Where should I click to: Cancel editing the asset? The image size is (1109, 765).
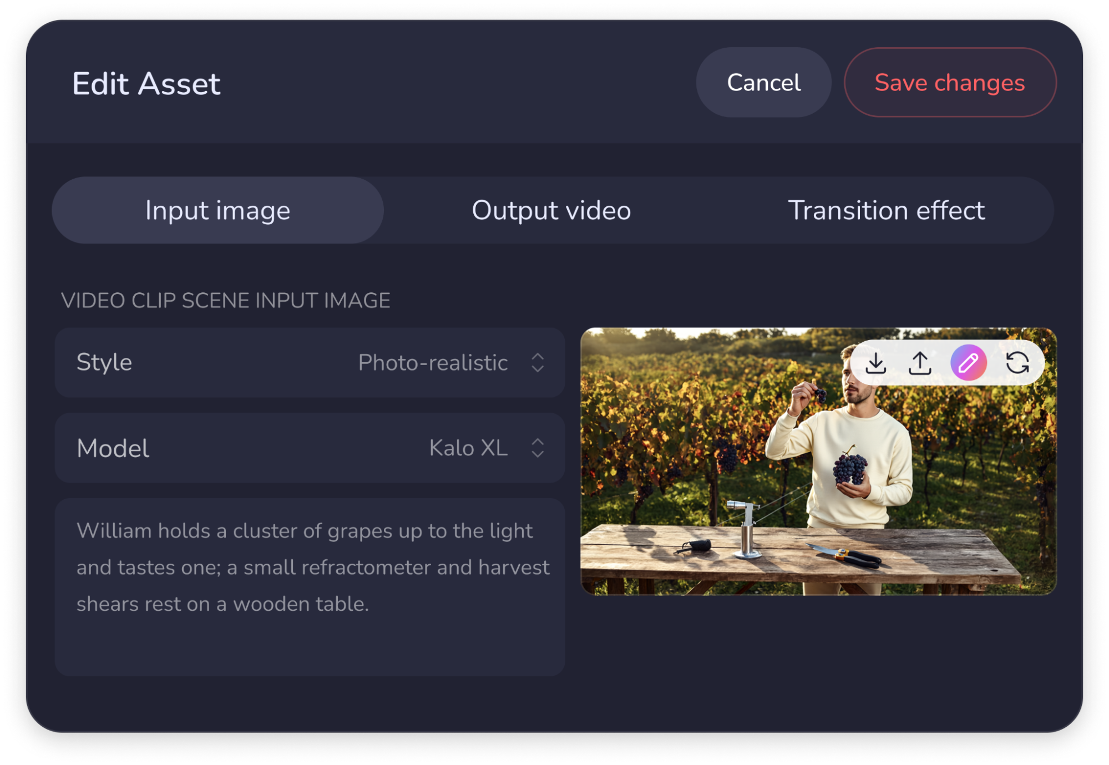tap(763, 82)
